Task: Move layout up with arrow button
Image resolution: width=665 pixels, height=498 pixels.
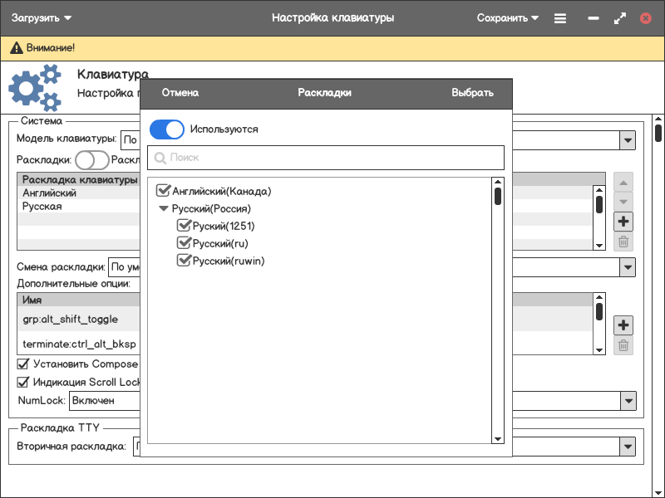Action: click(623, 182)
